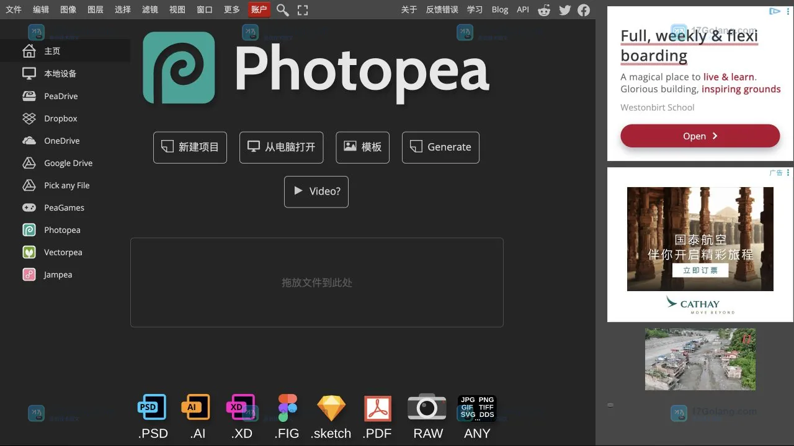Image resolution: width=794 pixels, height=446 pixels.
Task: Click the ANY formats icon
Action: [x=477, y=408]
